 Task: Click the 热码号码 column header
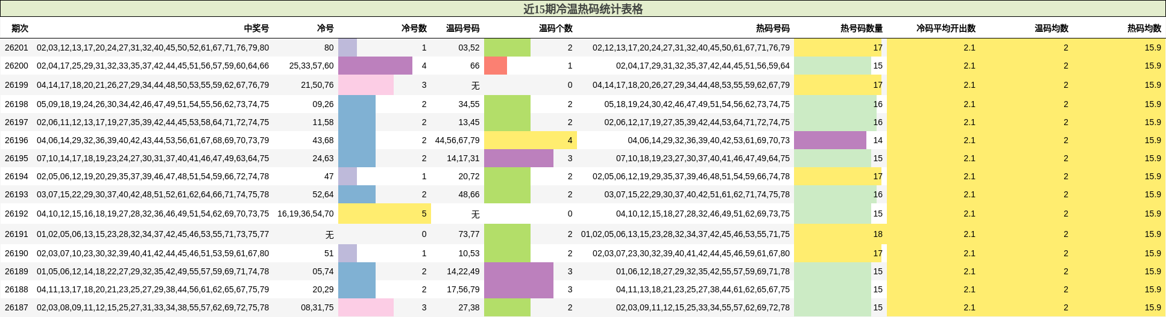coord(773,28)
